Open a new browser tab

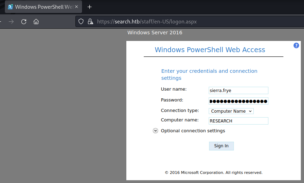coord(89,7)
